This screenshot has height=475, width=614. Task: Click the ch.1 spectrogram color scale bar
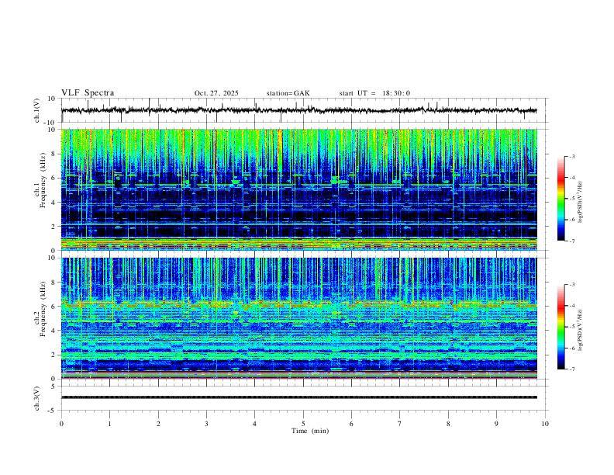pyautogui.click(x=561, y=199)
